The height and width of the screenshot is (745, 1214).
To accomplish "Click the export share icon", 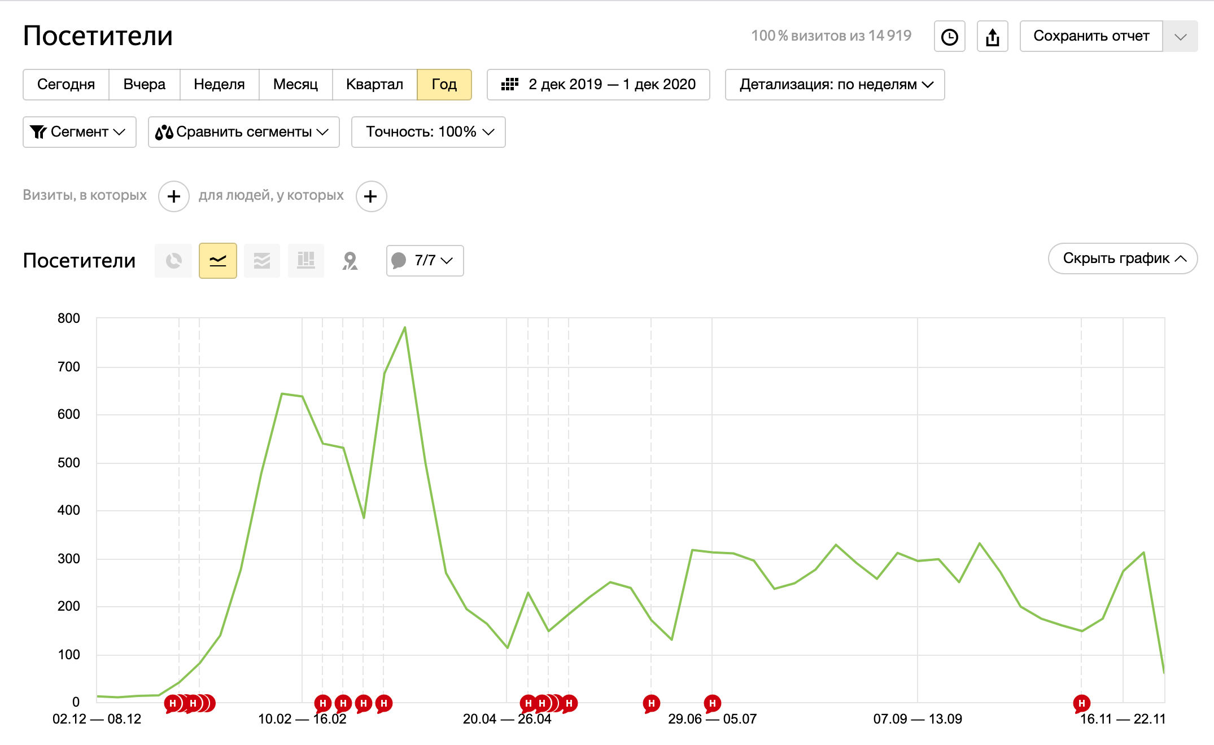I will 992,37.
